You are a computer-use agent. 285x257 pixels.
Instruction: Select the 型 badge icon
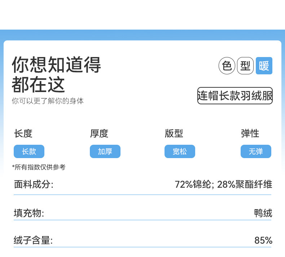pos(245,66)
